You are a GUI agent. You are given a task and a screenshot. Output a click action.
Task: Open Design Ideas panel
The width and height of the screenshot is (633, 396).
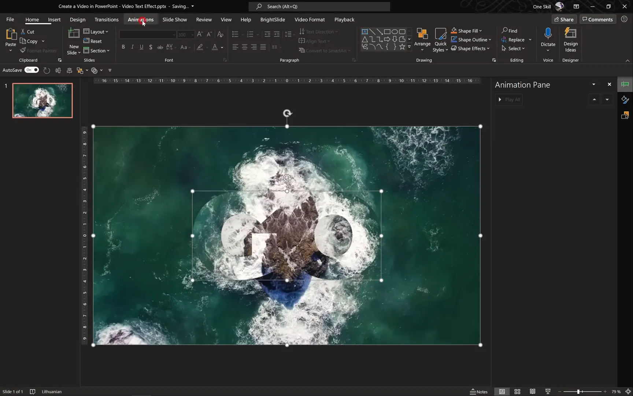pos(570,40)
